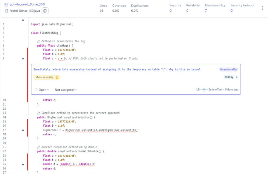Screen dimensions: 268x174
Task: Click the code smell icon beside L9
Action: click(204, 90)
